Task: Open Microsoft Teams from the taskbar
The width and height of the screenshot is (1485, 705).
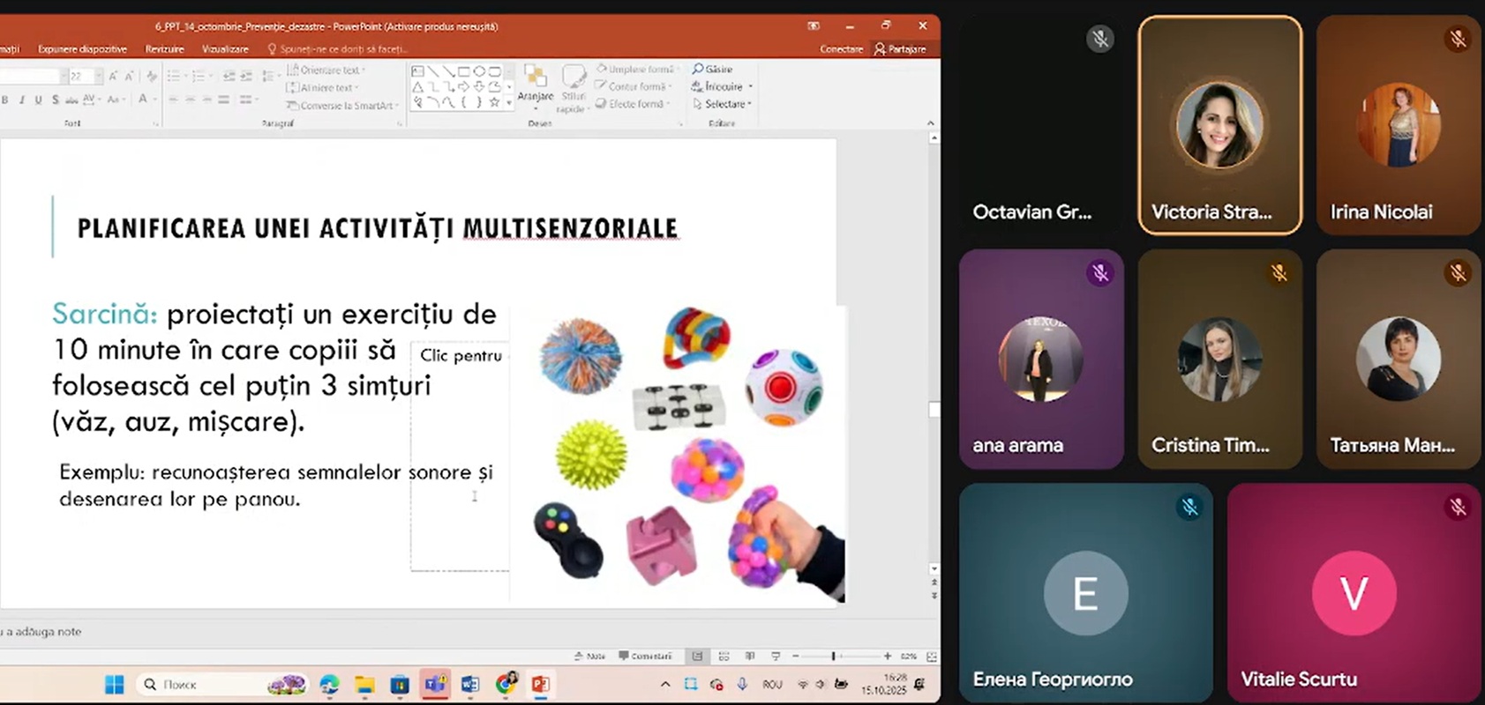Action: tap(435, 684)
